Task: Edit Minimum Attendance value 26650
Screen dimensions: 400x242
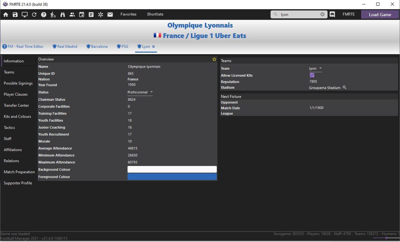Action: pos(133,155)
